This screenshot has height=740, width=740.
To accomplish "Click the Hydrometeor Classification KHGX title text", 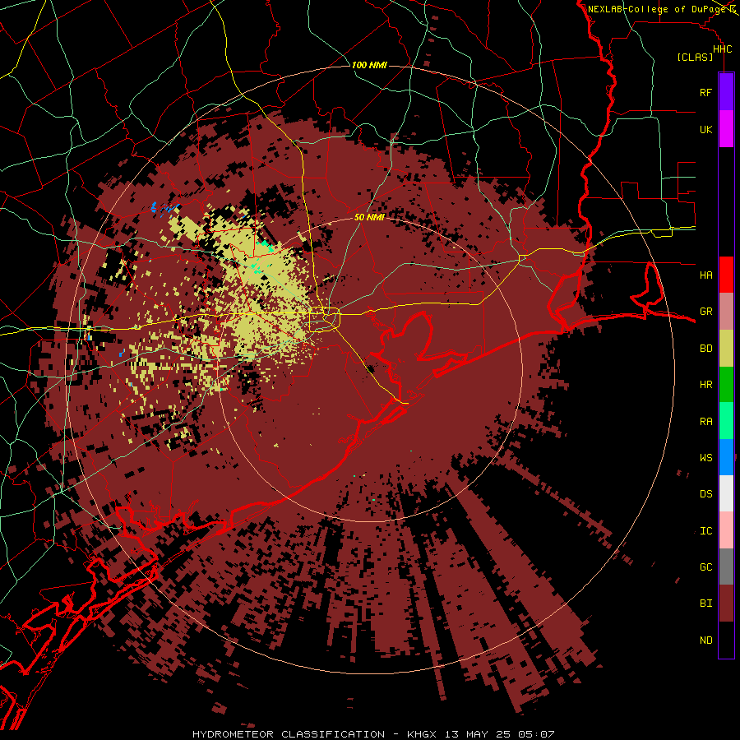I will (x=373, y=734).
